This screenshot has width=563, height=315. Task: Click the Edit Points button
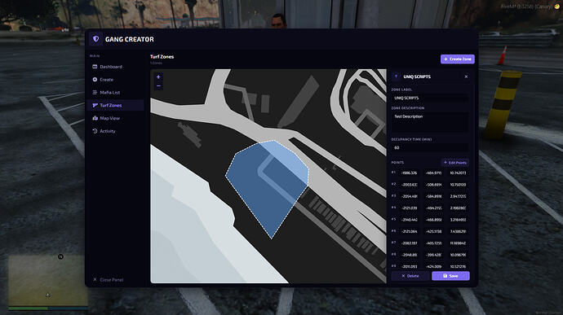[x=455, y=163]
